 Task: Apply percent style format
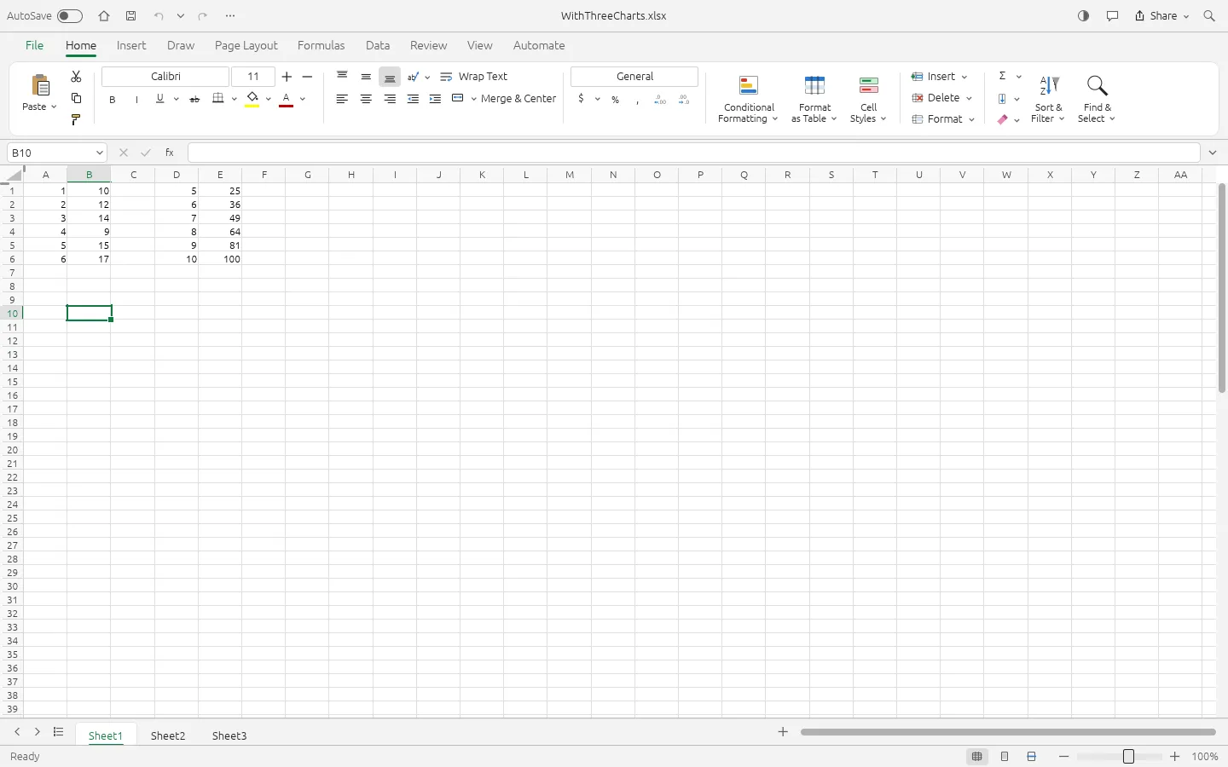click(615, 99)
